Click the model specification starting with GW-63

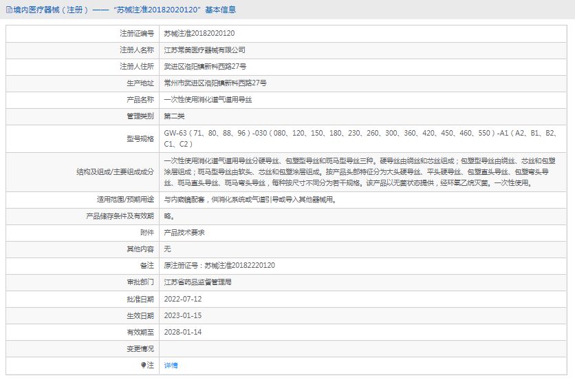pyautogui.click(x=361, y=138)
